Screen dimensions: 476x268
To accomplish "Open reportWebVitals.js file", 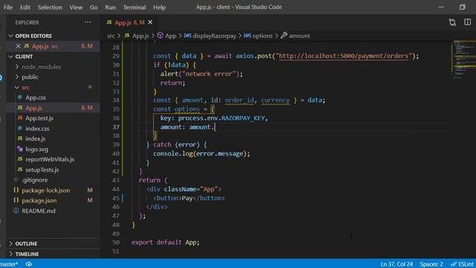I will [x=50, y=159].
